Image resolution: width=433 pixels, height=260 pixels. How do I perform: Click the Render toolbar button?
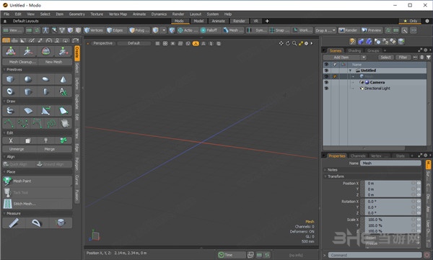click(x=349, y=30)
